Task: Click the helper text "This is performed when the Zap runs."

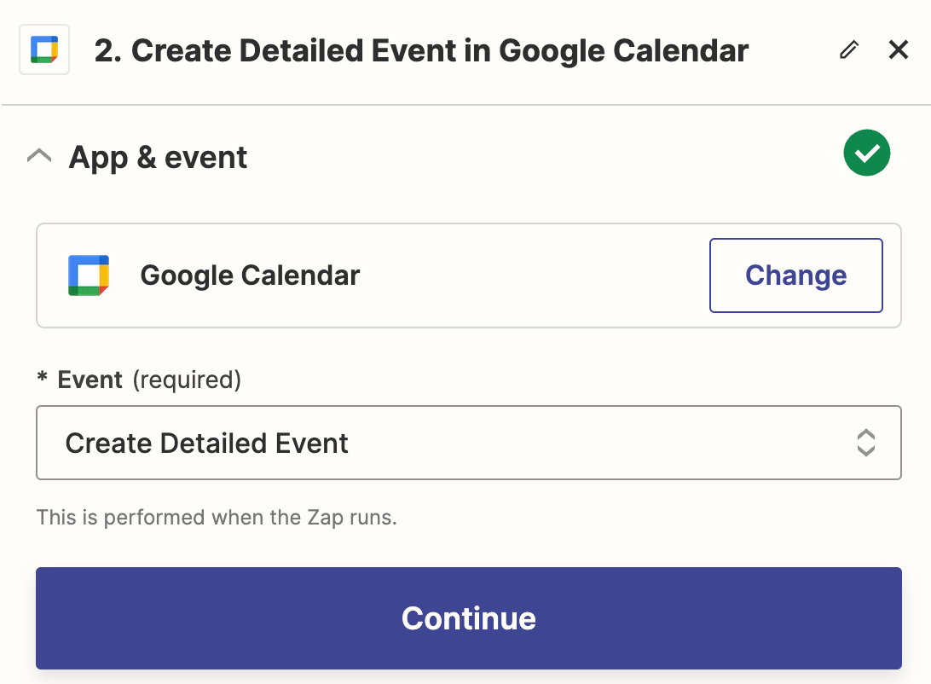Action: pos(217,518)
